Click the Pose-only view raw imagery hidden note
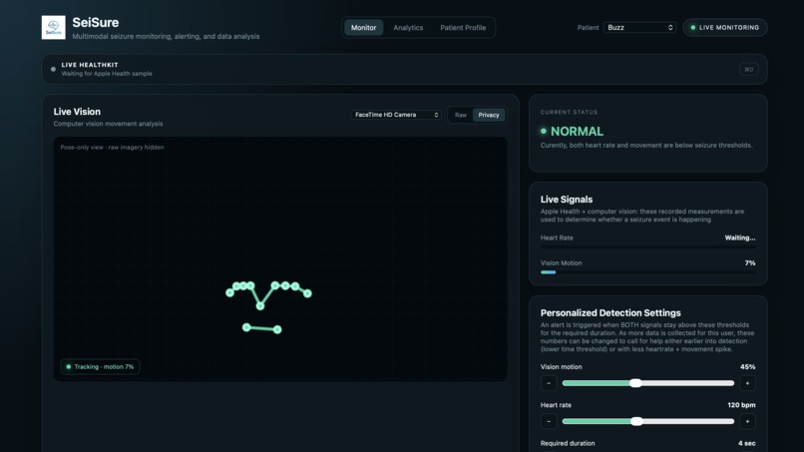Image resolution: width=804 pixels, height=452 pixels. (113, 148)
